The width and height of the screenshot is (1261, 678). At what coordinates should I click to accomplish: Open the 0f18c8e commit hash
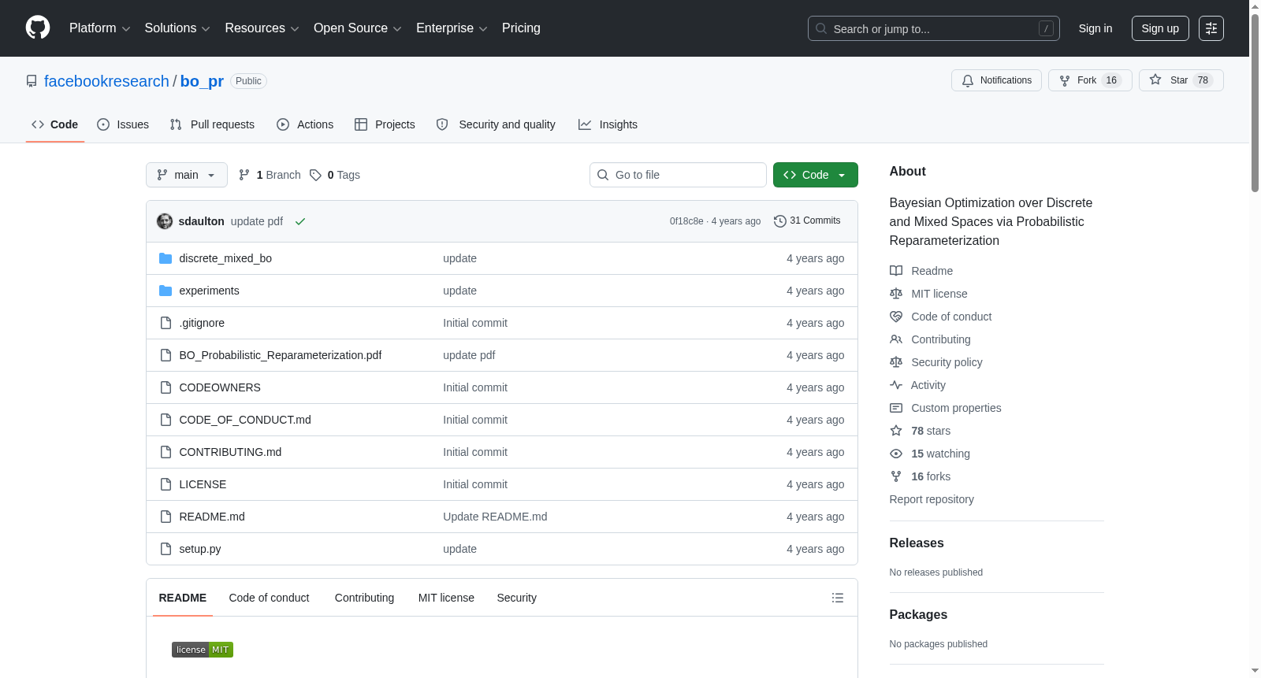[686, 221]
